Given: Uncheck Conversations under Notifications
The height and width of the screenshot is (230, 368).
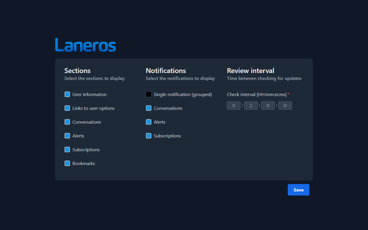Looking at the screenshot, I should (149, 108).
